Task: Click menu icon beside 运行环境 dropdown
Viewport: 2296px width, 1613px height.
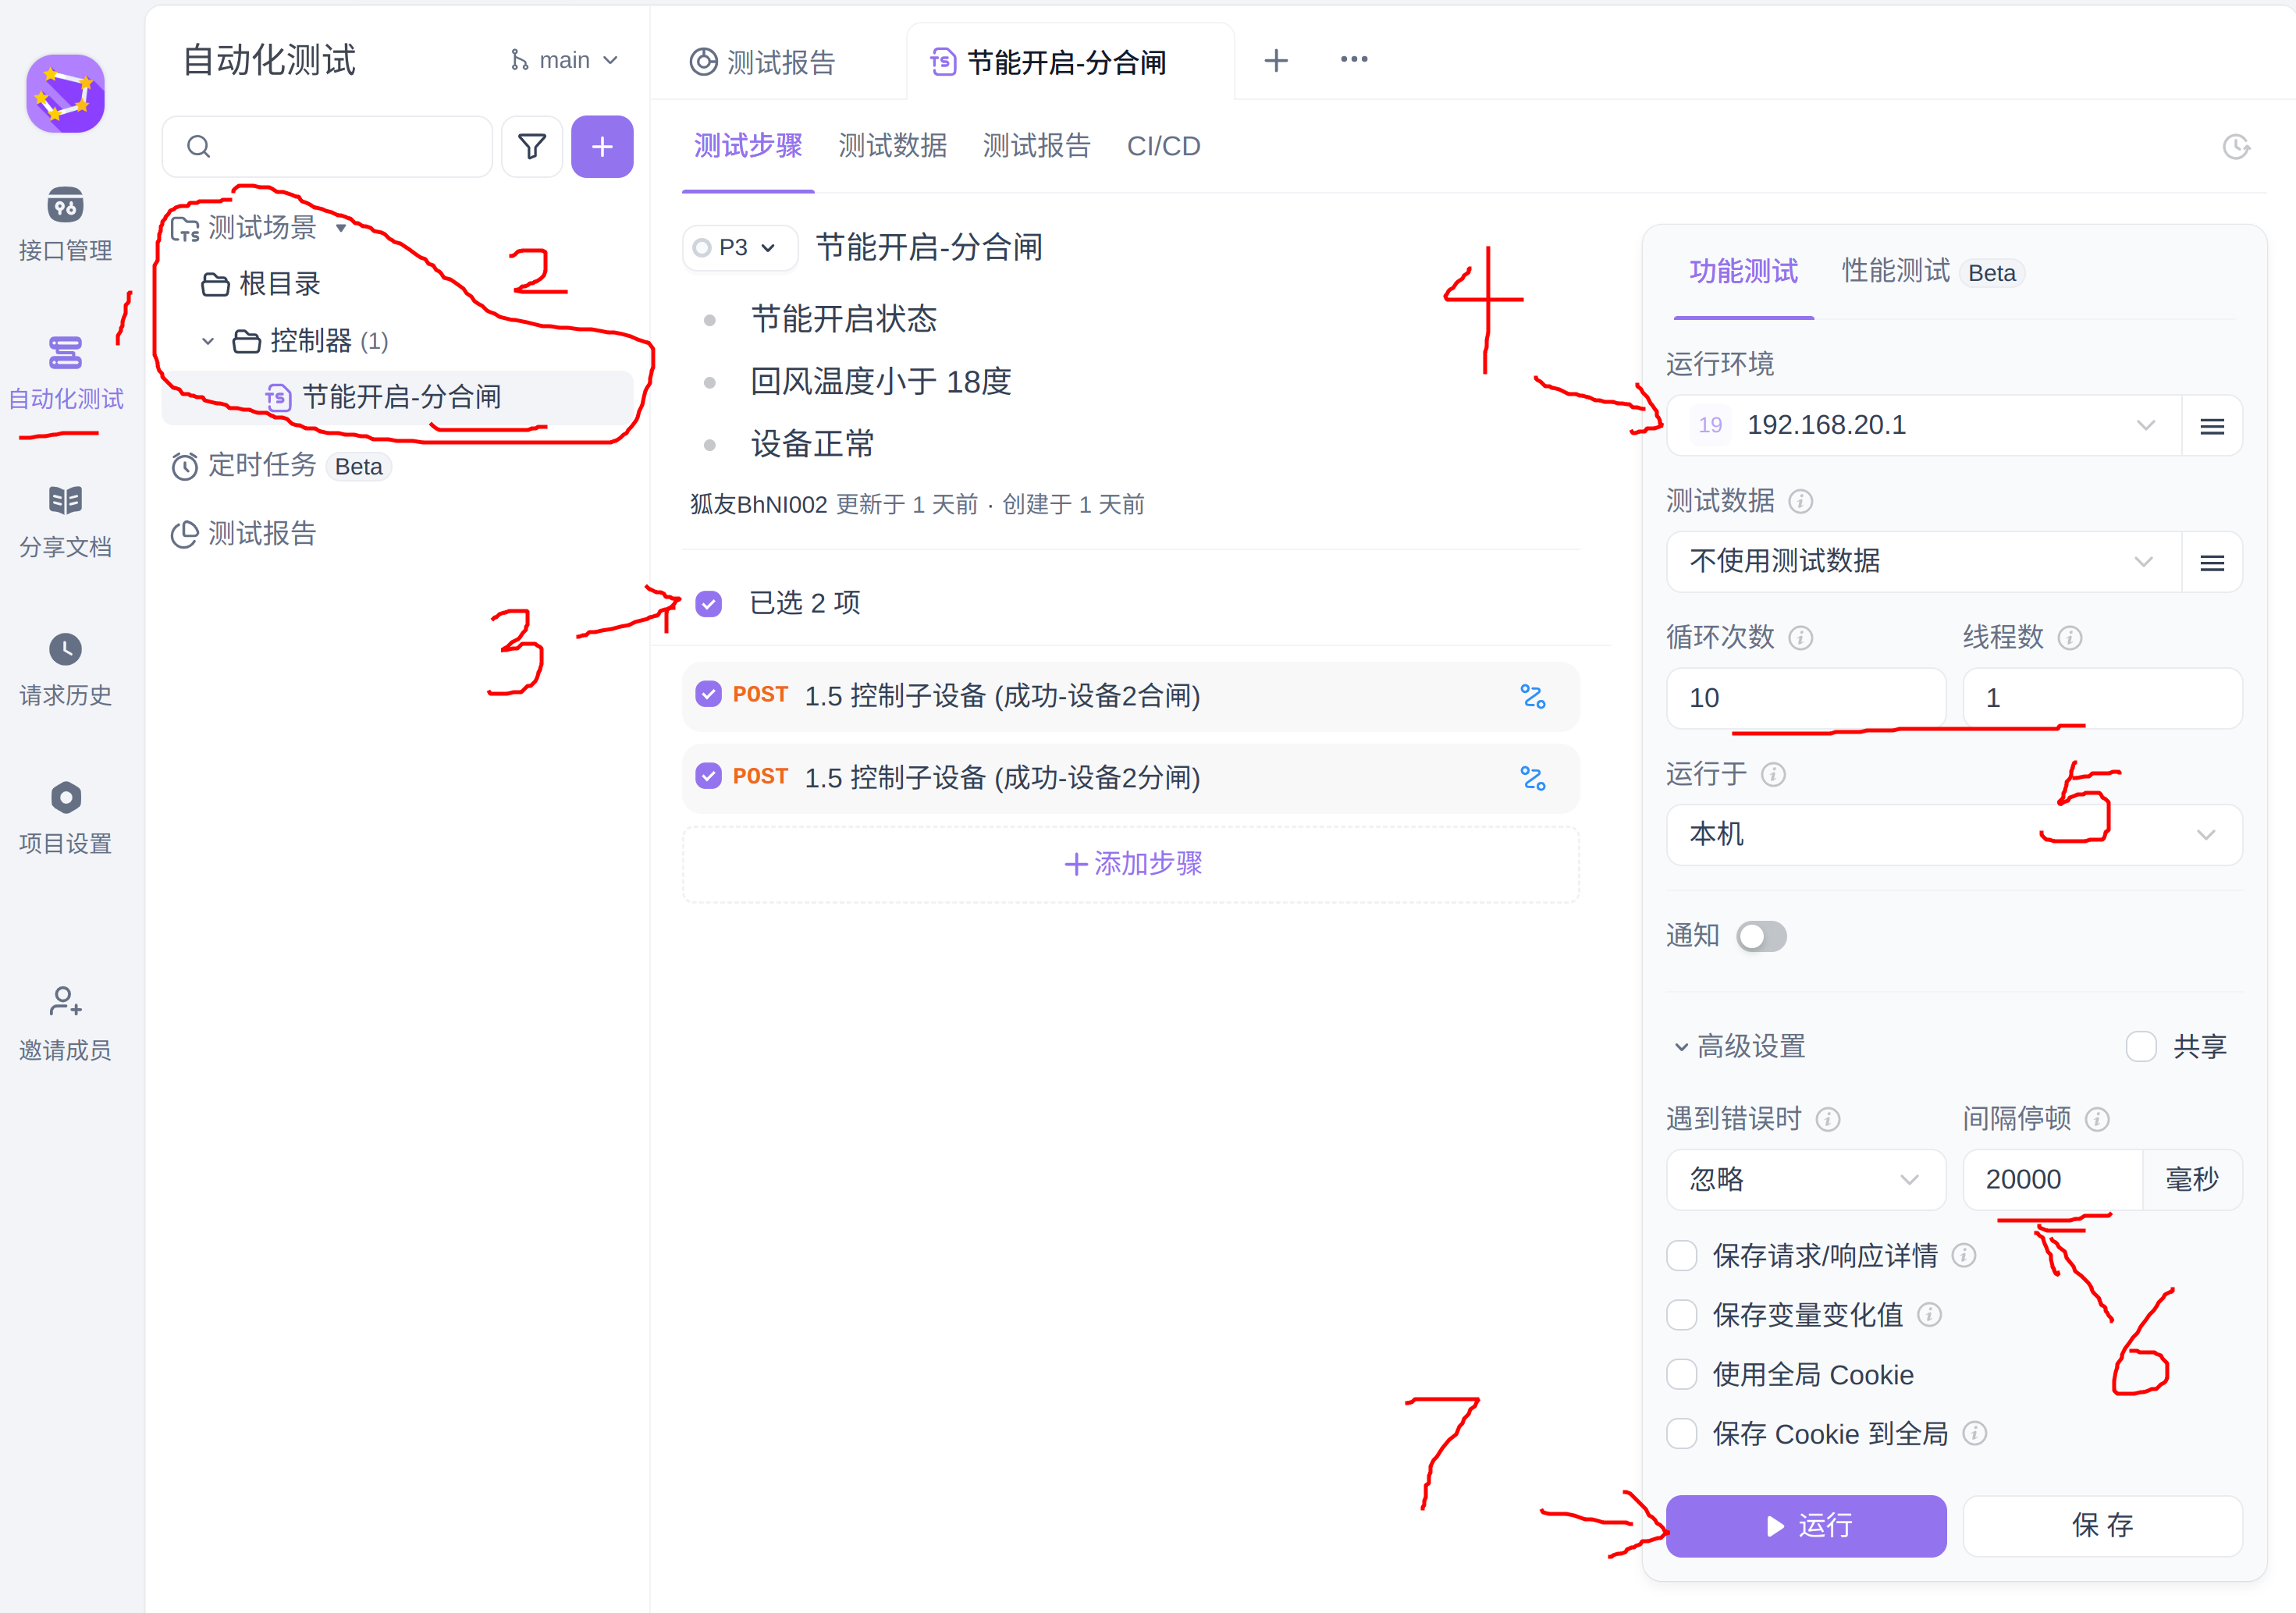Action: (x=2211, y=426)
